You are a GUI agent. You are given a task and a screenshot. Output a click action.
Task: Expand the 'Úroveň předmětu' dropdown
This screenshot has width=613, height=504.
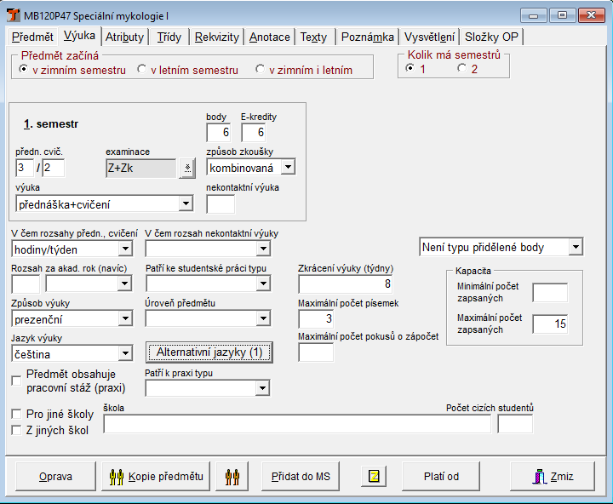pyautogui.click(x=262, y=318)
